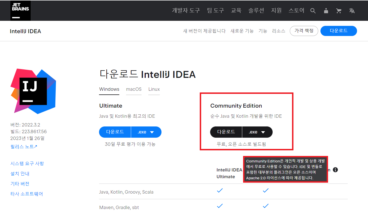The width and height of the screenshot is (368, 213).
Task: Click the 빌드: 223.8617.56 text
Action: point(28,132)
